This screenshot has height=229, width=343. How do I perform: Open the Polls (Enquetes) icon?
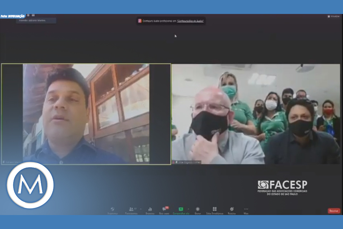pos(150,210)
